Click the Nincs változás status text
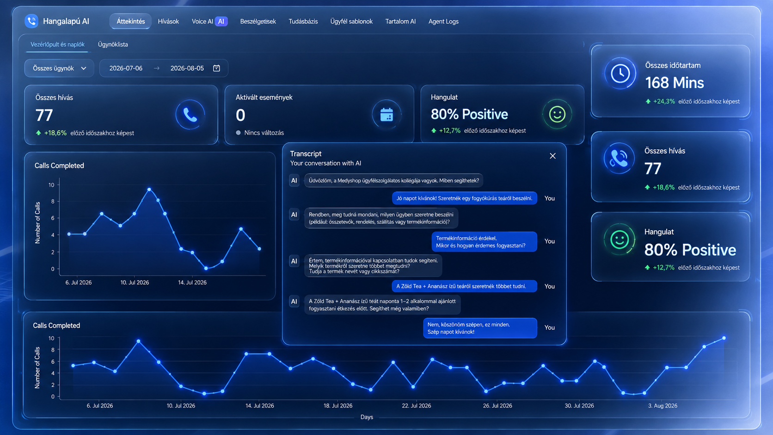Screen dimensions: 773x435 (264, 133)
